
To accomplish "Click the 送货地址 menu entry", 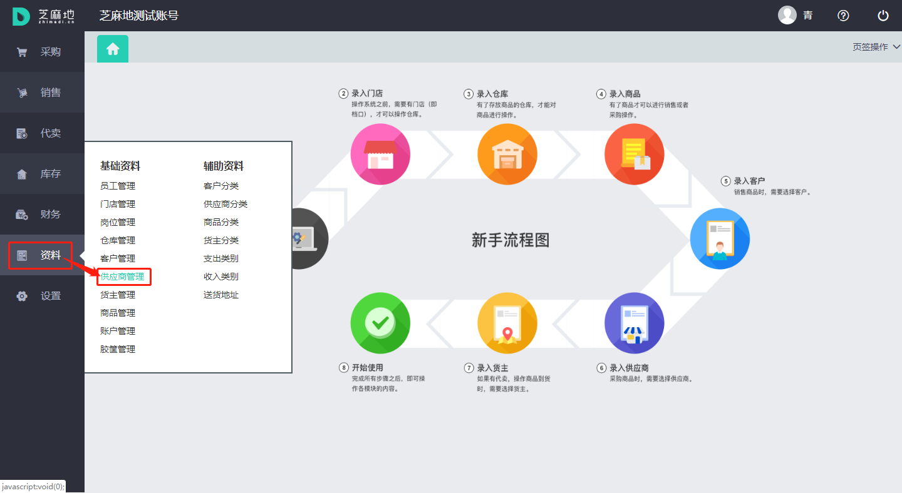I will click(221, 295).
